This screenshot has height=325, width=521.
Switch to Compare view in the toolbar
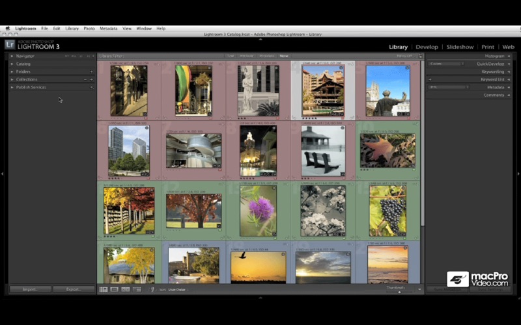coord(126,289)
